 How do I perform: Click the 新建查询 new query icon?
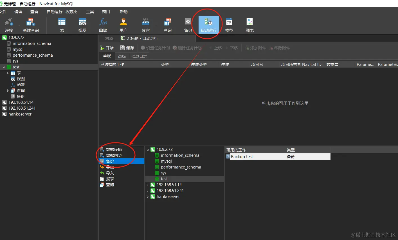[x=31, y=25]
